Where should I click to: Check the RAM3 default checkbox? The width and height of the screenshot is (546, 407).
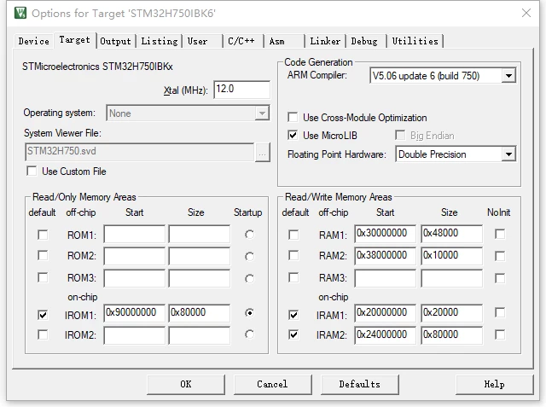[293, 278]
